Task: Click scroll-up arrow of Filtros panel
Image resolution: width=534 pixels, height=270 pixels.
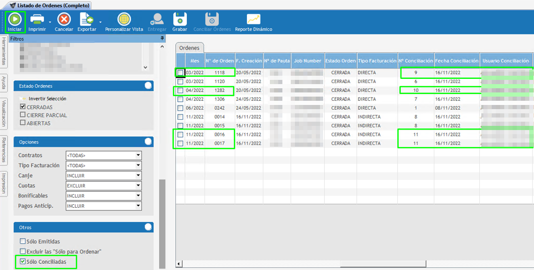Action: click(x=162, y=46)
